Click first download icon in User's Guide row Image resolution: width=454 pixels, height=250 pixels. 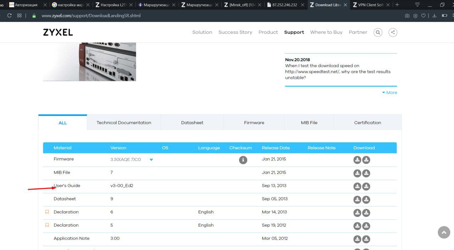pos(357,186)
